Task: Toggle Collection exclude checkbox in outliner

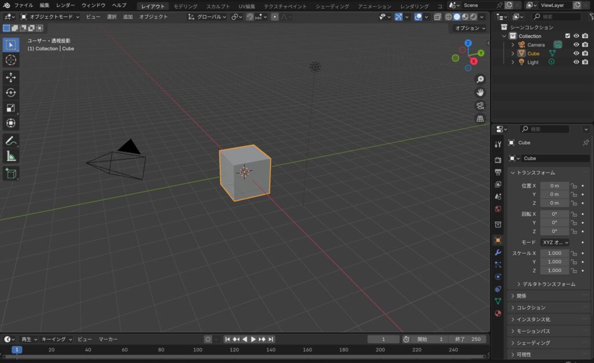Action: coord(567,35)
